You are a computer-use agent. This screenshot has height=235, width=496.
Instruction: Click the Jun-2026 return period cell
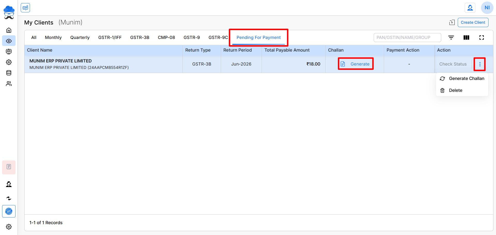coord(241,64)
